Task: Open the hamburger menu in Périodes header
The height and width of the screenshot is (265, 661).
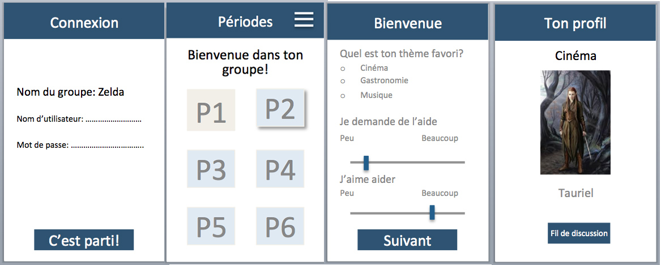Action: point(304,19)
